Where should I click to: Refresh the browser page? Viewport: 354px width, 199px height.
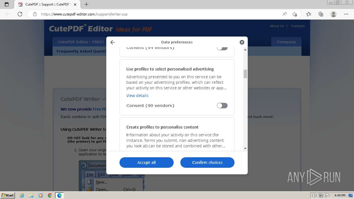pyautogui.click(x=20, y=14)
